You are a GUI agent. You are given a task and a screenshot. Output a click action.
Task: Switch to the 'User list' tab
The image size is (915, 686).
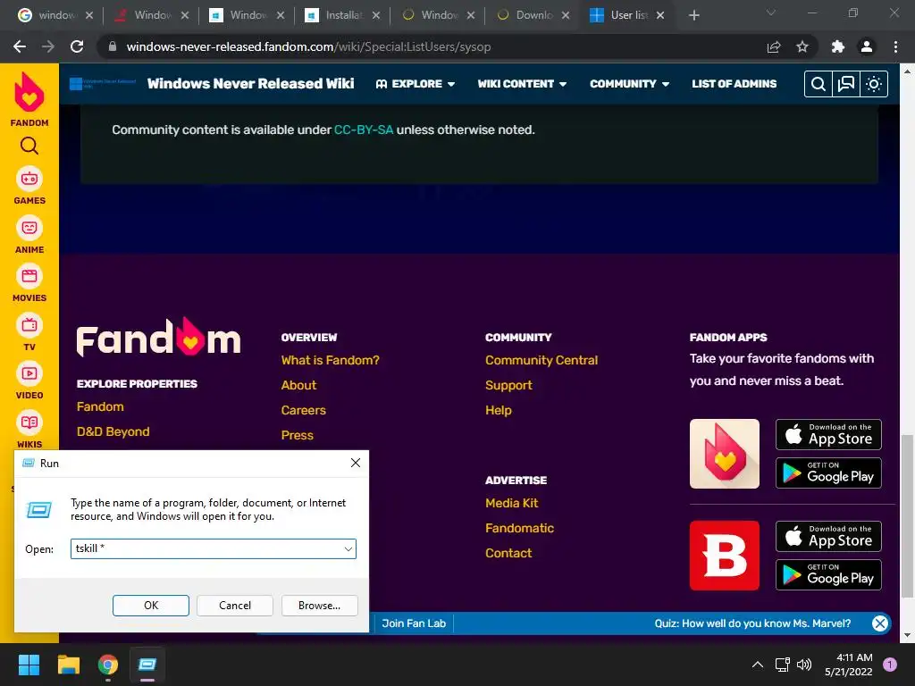629,15
